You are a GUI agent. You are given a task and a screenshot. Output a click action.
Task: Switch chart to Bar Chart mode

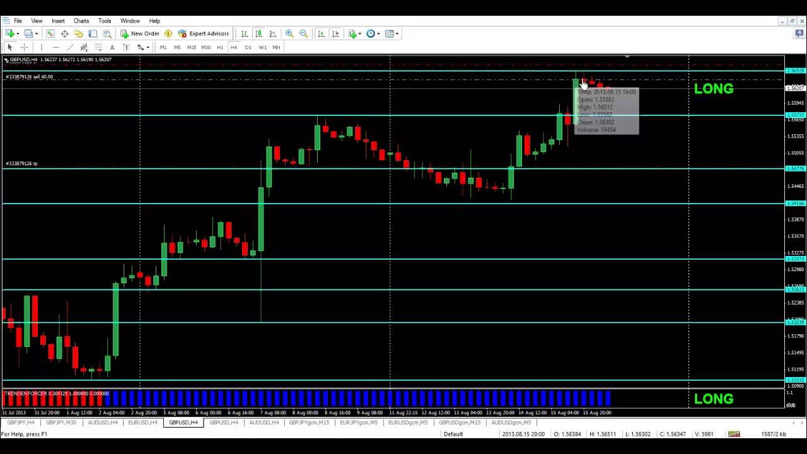[x=245, y=33]
